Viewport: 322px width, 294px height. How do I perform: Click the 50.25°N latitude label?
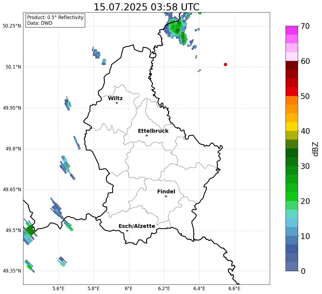tap(12, 26)
